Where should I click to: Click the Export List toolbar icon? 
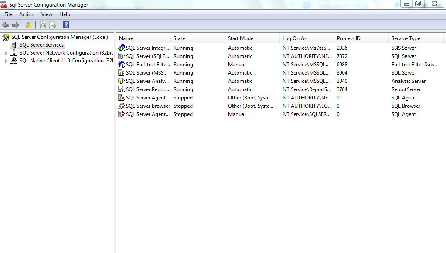point(53,25)
